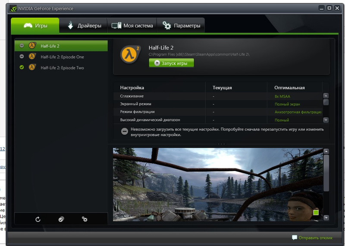The height and width of the screenshot is (246, 345).
Task: Click the warning minus icon beside error message
Action: tap(124, 131)
